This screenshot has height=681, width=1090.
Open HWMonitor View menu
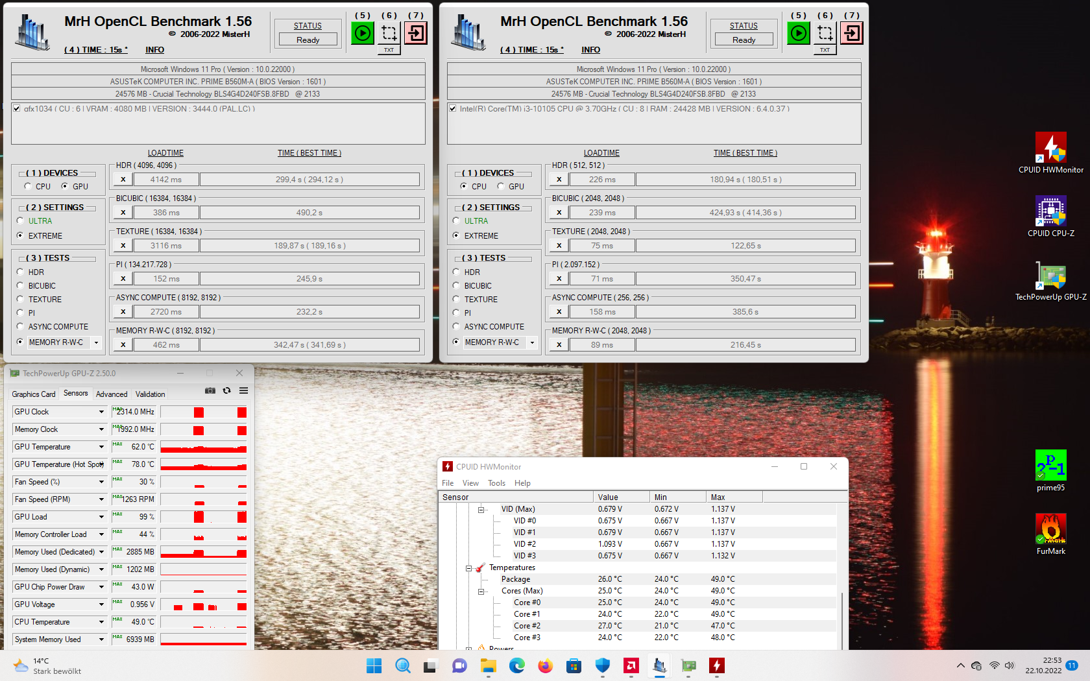tap(470, 483)
